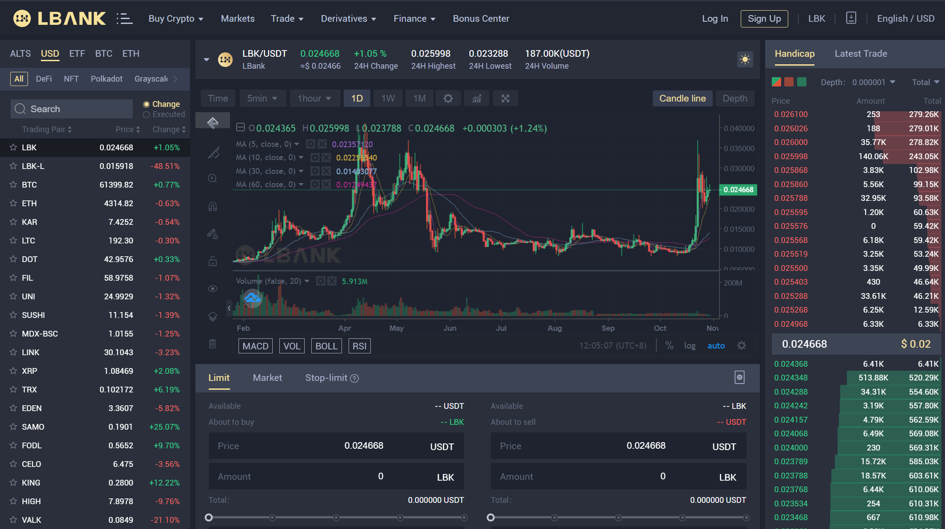The width and height of the screenshot is (945, 529).
Task: Click the trading pair Search field
Action: (71, 109)
